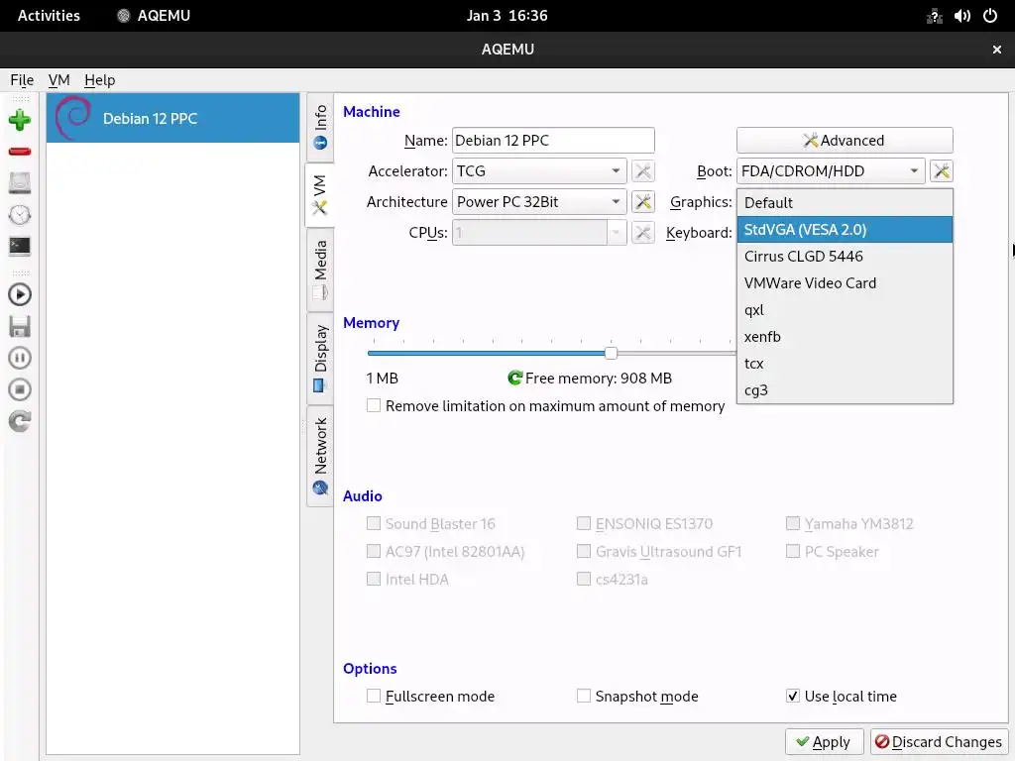Click the clock Jan 3 16:36
Viewport: 1015px width, 761px height.
(x=507, y=16)
